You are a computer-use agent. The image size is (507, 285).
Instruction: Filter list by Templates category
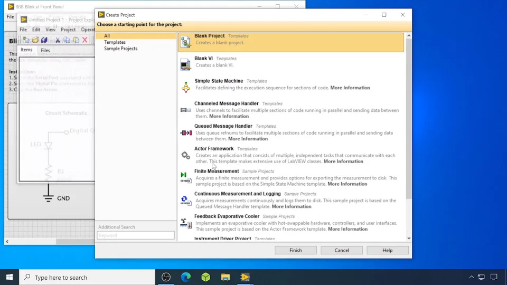tap(115, 42)
